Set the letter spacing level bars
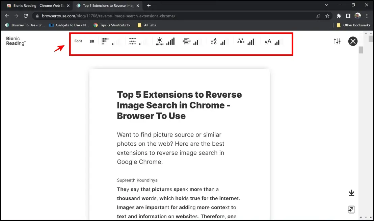Screen dimensions: 374x221 [251, 42]
